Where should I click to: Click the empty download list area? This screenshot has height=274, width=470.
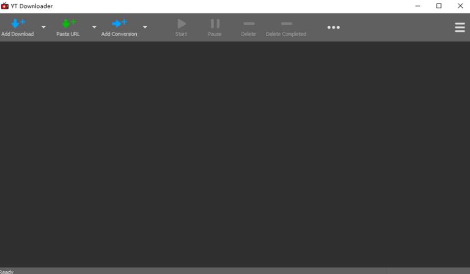[235, 154]
